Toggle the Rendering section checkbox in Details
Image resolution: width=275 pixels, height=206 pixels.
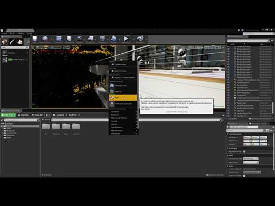pyautogui.click(x=244, y=152)
